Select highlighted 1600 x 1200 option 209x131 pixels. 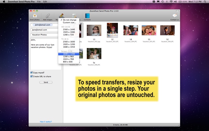tap(69, 54)
